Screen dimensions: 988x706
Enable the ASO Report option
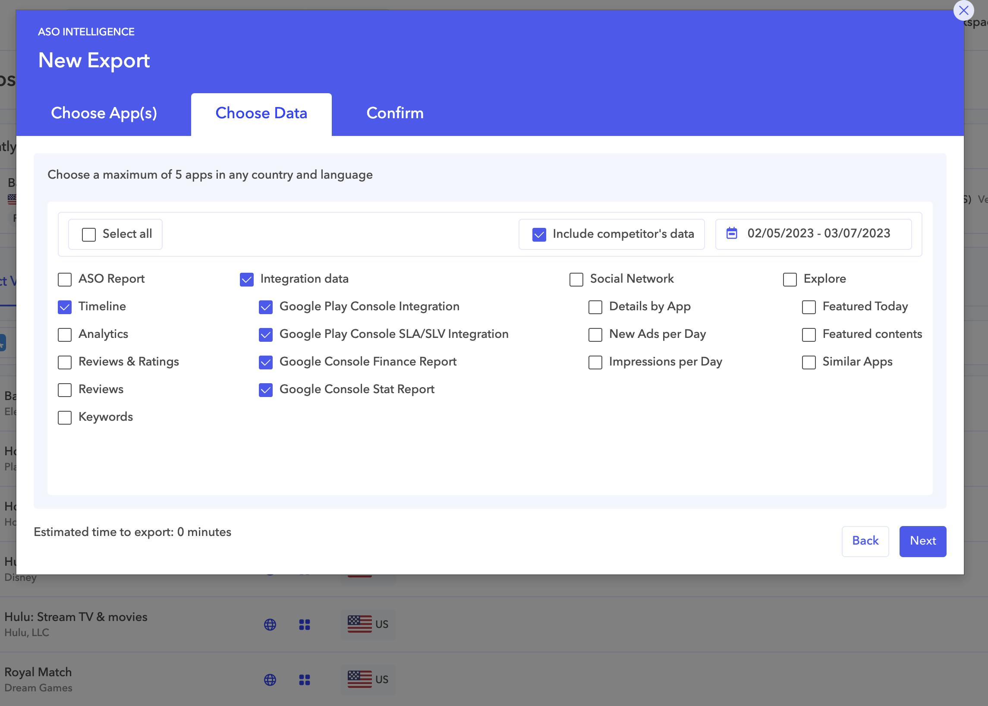tap(65, 280)
